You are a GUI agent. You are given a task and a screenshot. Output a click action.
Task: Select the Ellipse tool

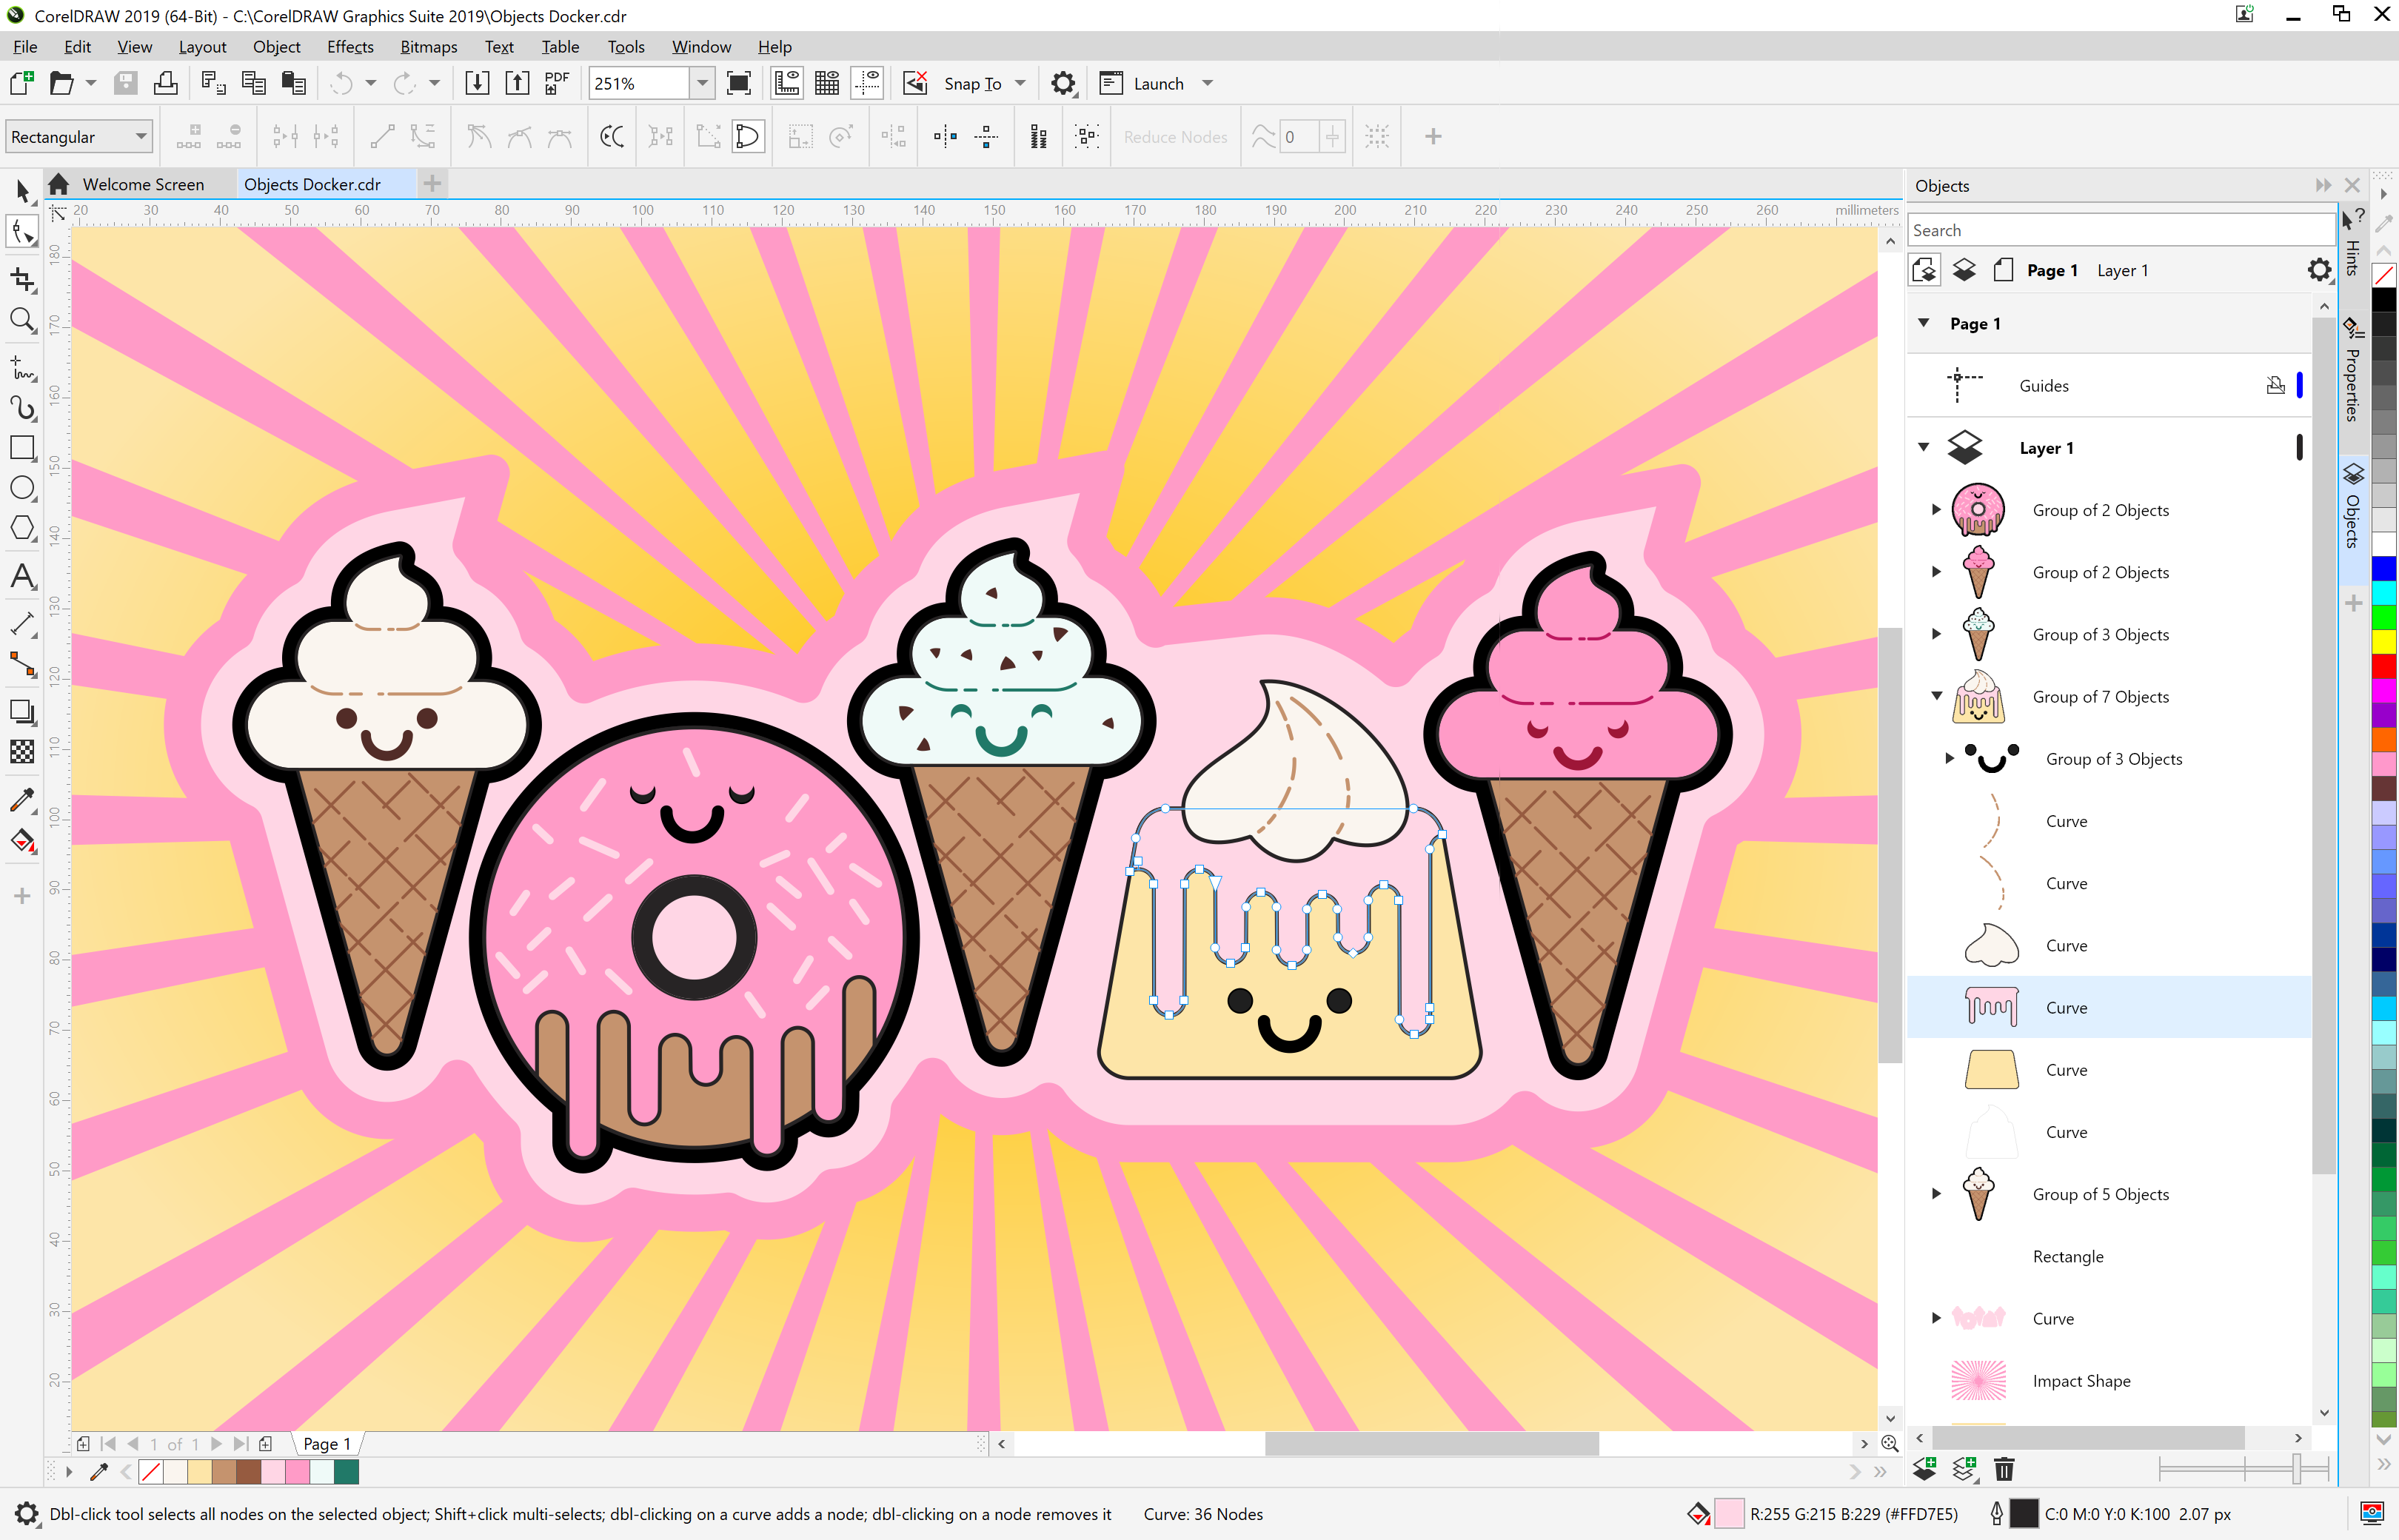coord(22,488)
